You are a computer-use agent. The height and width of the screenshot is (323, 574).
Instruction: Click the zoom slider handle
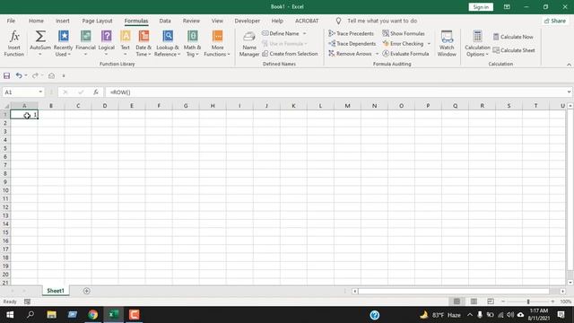tap(528, 301)
